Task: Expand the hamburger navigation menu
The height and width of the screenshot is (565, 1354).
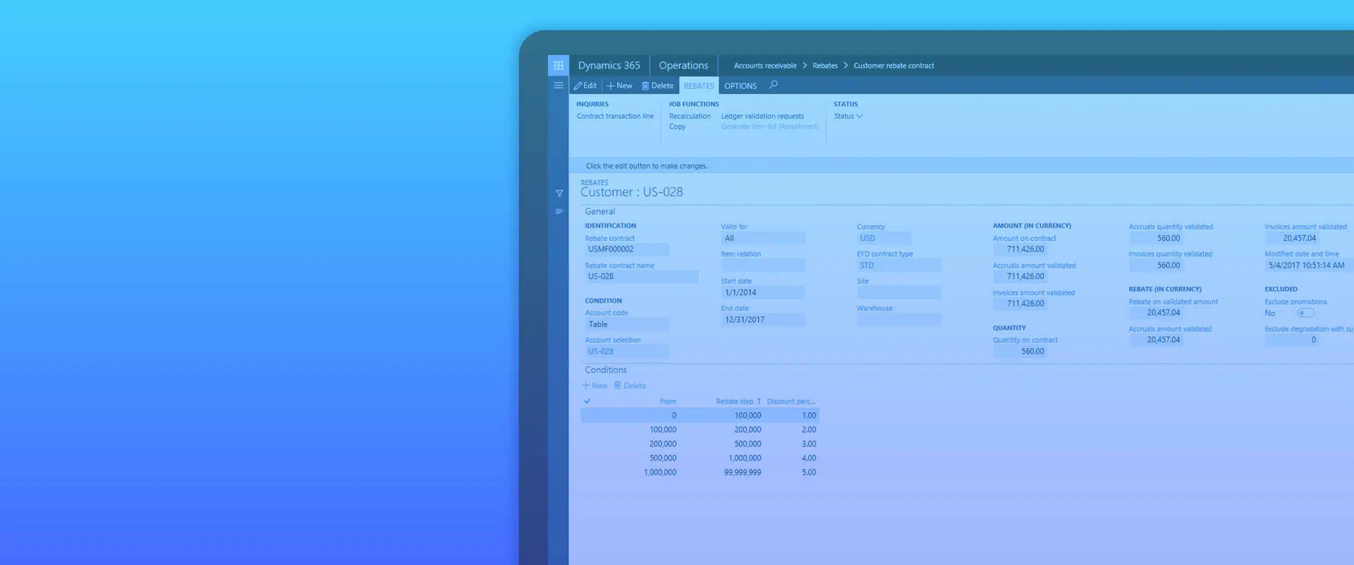Action: tap(558, 85)
